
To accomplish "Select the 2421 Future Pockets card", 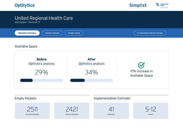I will 72,111.
